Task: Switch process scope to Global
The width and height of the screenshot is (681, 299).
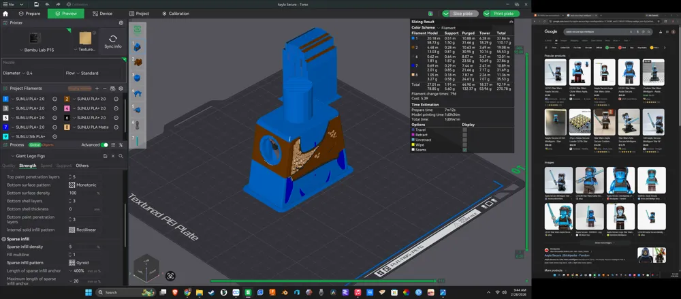Action: point(34,144)
